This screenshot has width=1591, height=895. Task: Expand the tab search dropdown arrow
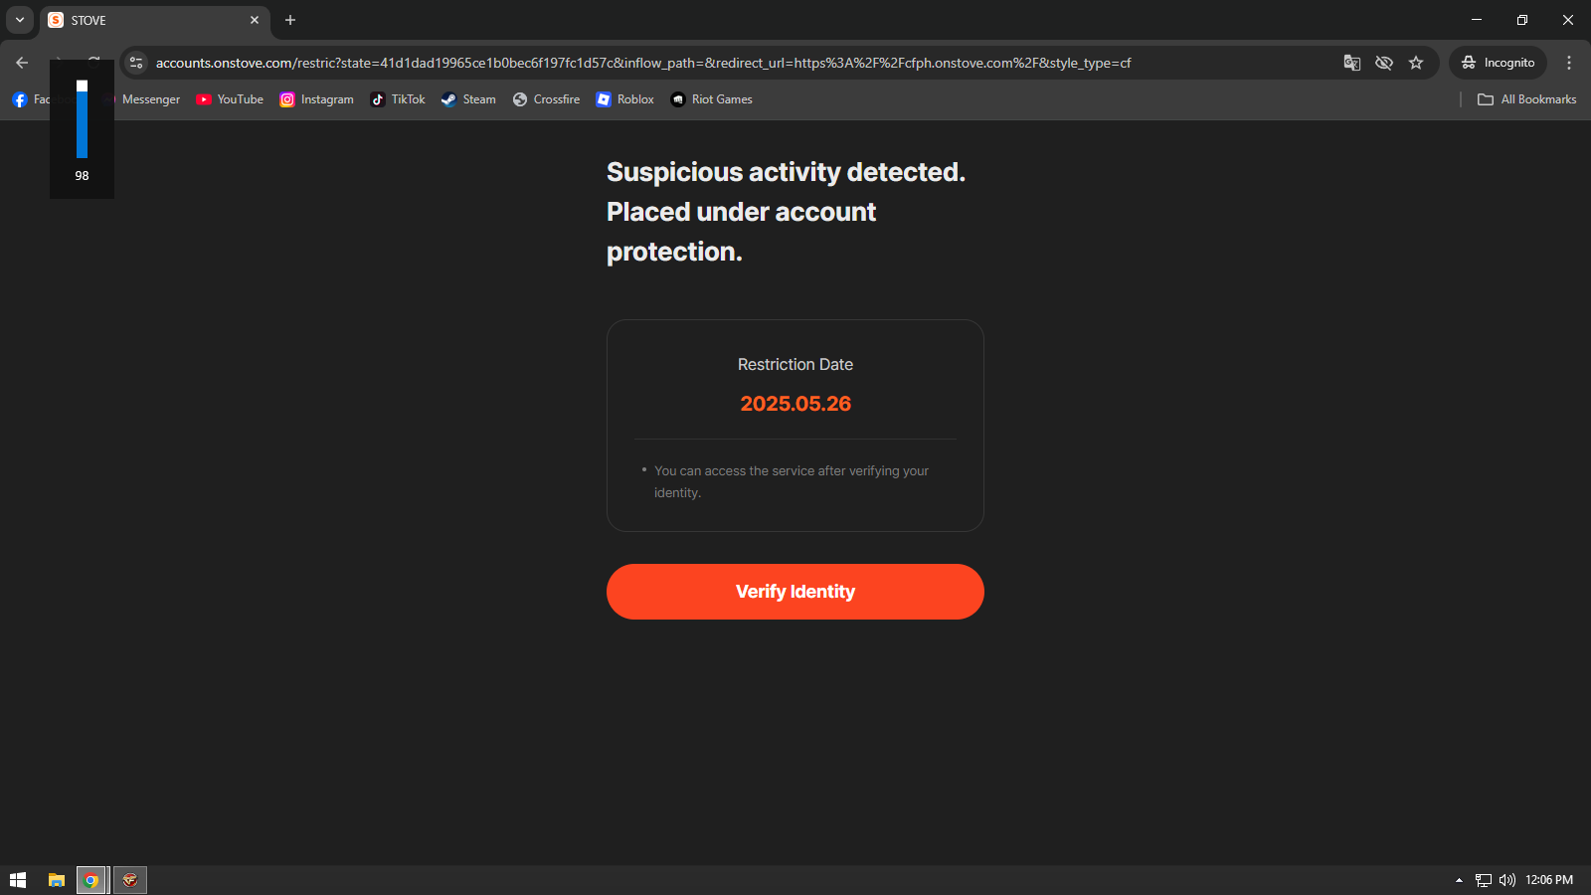tap(19, 20)
